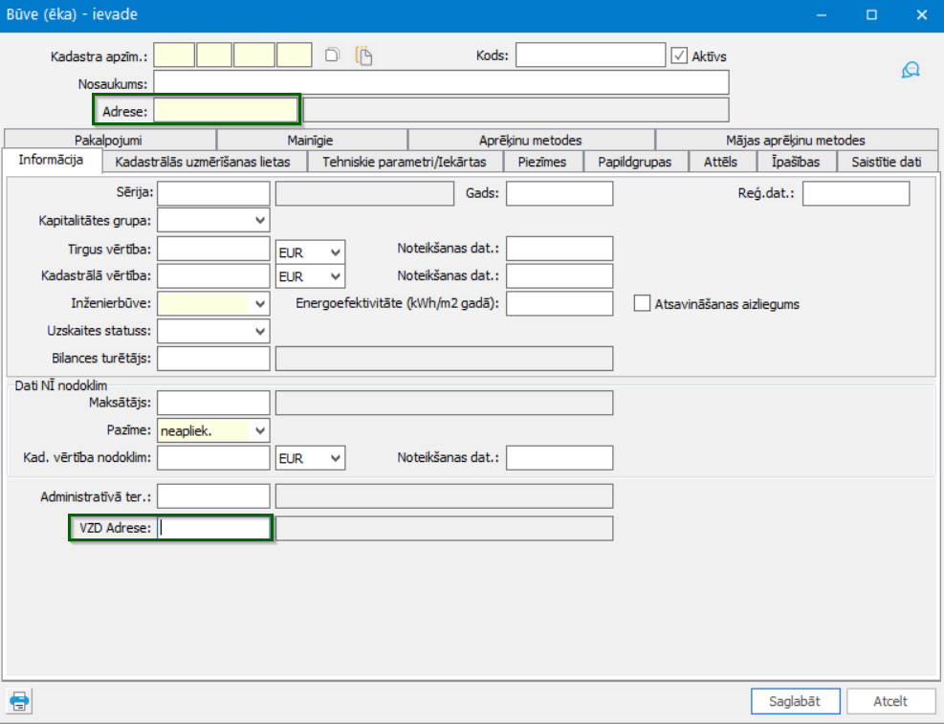Focus the VZD Adrese input field
Viewport: 944px width, 724px height.
pyautogui.click(x=213, y=528)
